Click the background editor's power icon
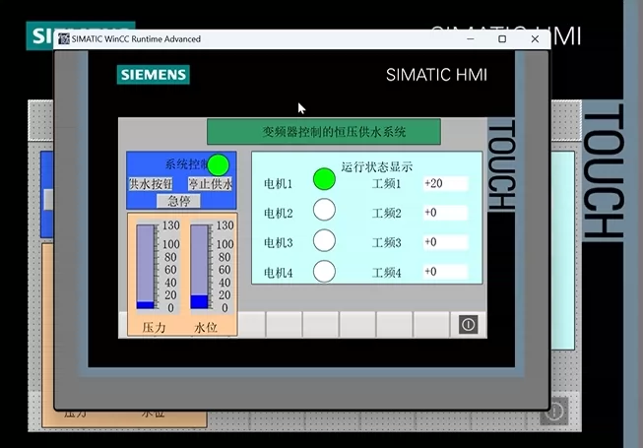This screenshot has width=643, height=448. (x=554, y=412)
